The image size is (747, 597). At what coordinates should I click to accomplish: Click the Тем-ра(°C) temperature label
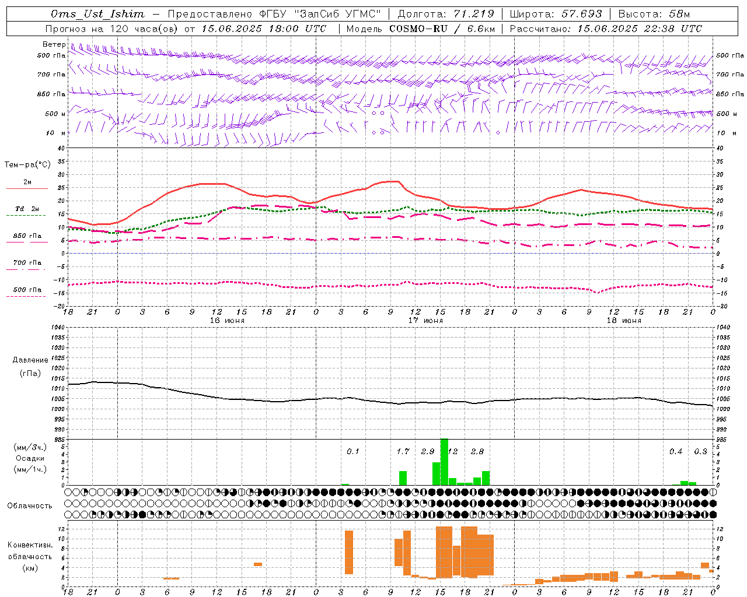point(27,165)
